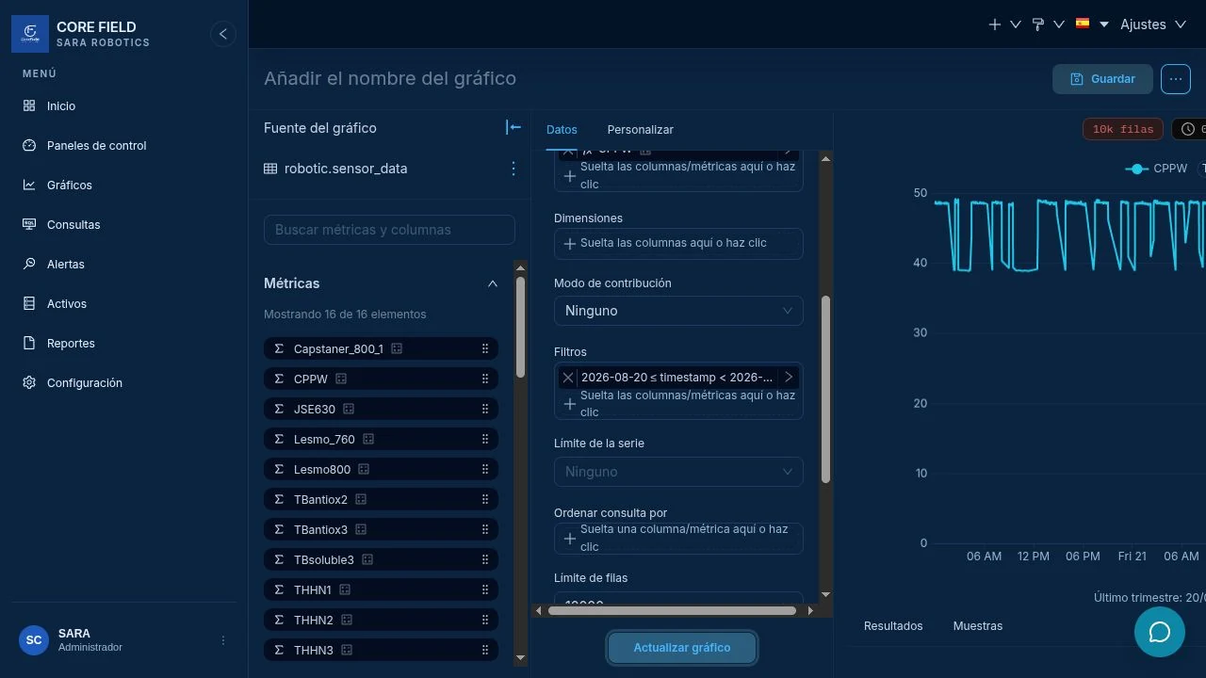Open the plus add-new menu
Viewport: 1206px width, 678px height.
click(x=1003, y=24)
